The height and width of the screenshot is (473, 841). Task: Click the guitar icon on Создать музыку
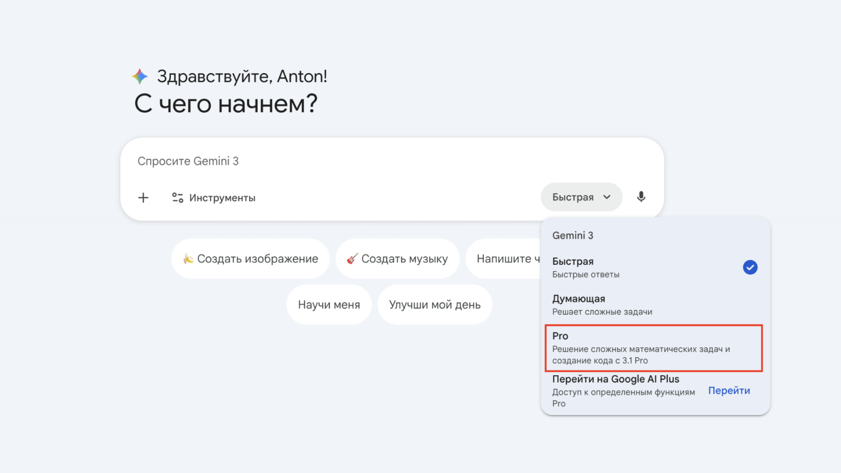click(x=352, y=259)
